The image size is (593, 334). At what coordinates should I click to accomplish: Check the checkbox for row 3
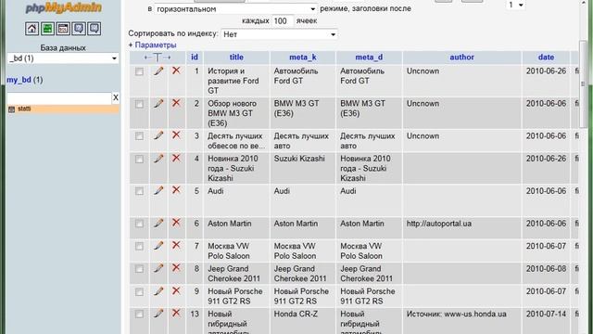tap(139, 136)
